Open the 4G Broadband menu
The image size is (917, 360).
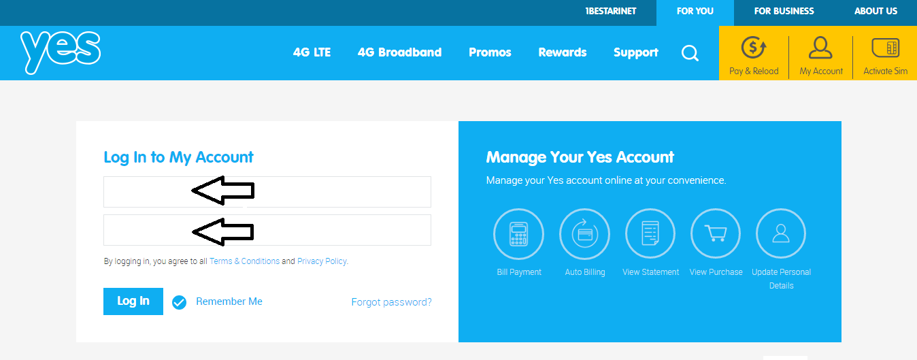point(399,52)
